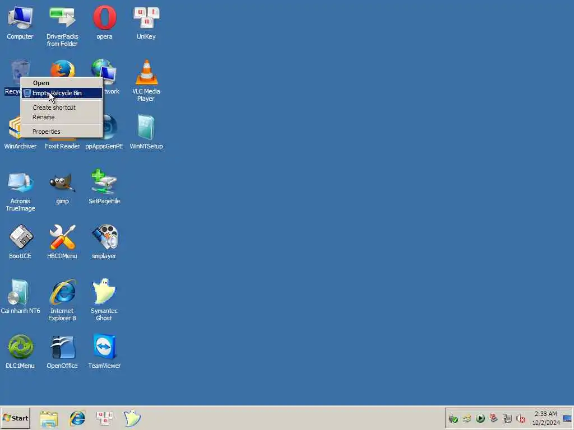Select the BootICE floppy icon

coord(20,242)
